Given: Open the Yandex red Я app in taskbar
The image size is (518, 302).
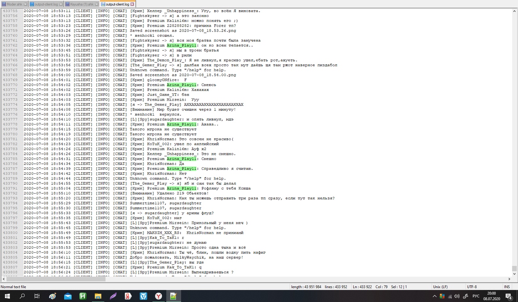Looking at the screenshot, I should (x=128, y=296).
